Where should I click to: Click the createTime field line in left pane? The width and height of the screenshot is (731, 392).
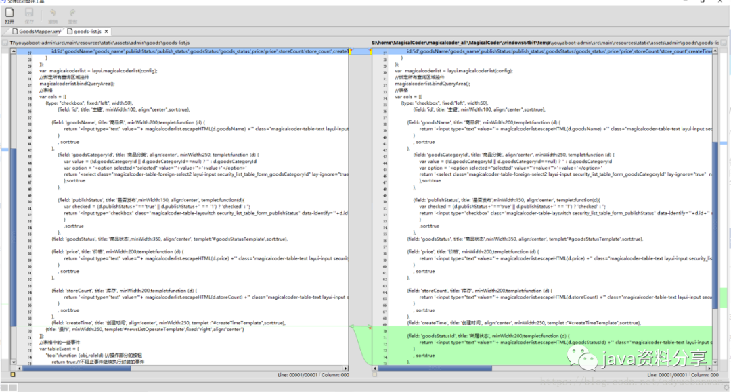coord(169,322)
